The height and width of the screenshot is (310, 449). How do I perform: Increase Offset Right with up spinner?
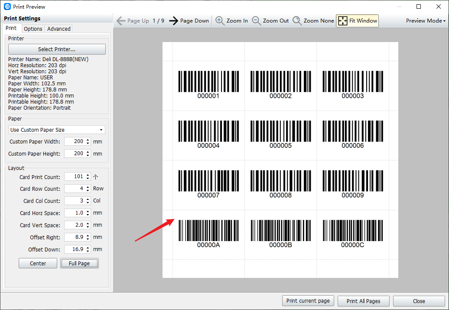pos(88,235)
